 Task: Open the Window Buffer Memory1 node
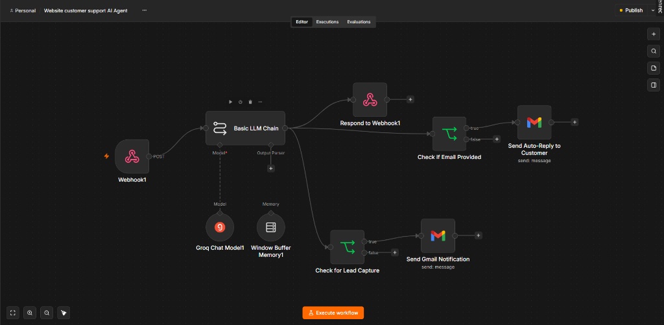(x=270, y=228)
